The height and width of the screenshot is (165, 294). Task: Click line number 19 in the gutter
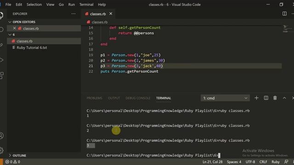coord(91,55)
